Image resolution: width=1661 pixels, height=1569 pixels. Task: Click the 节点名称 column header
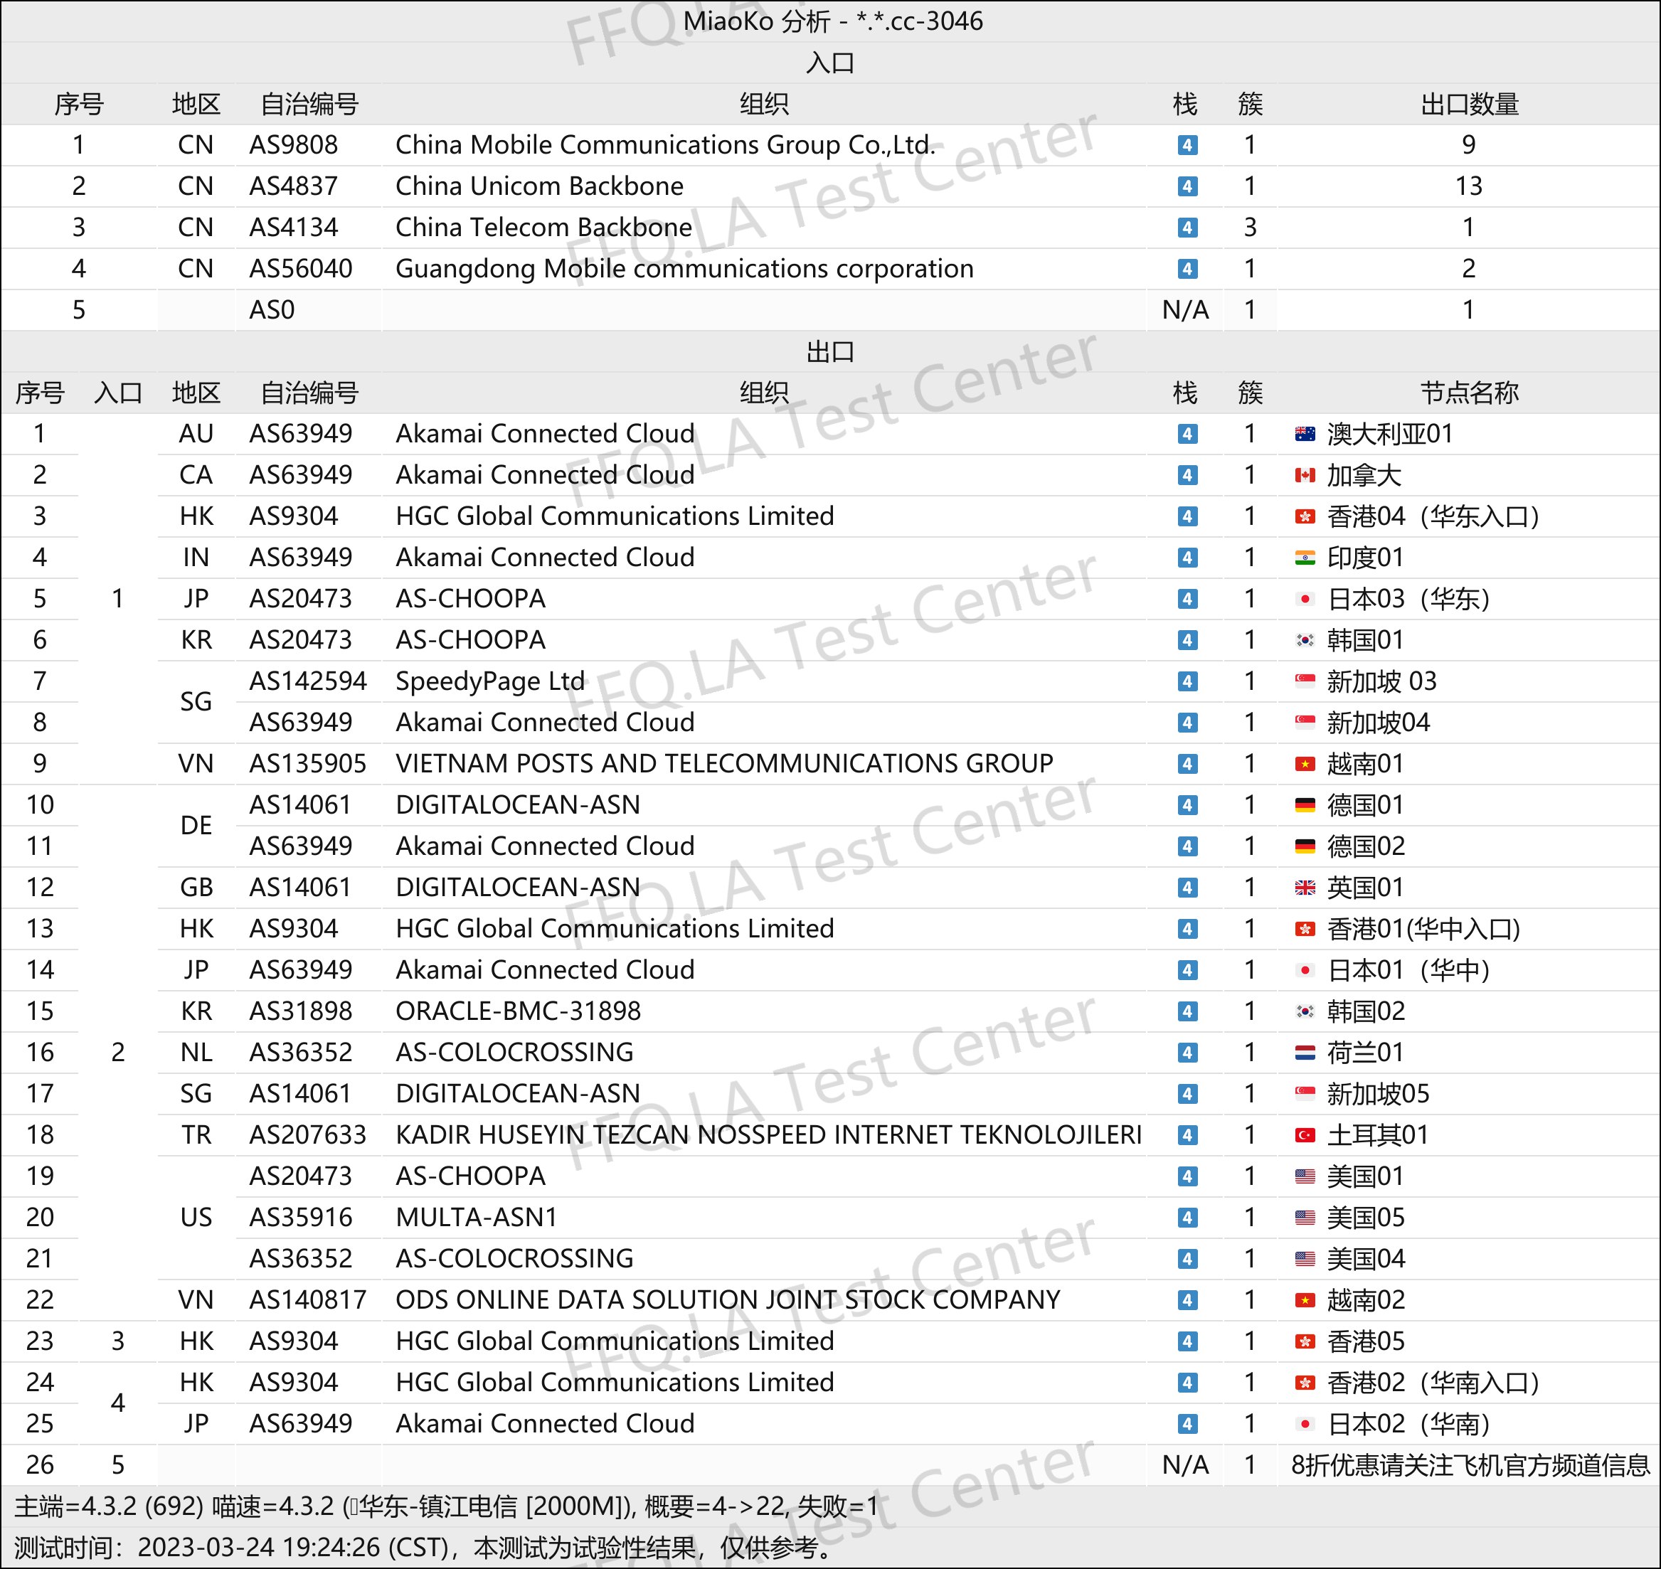pos(1469,393)
